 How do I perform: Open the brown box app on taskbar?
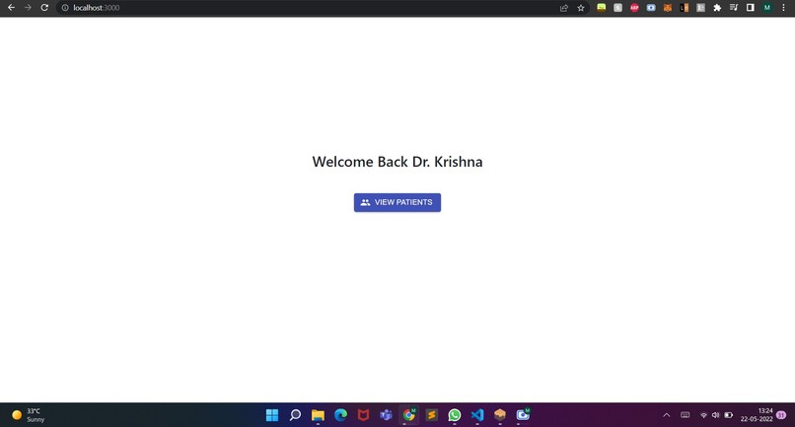(500, 415)
